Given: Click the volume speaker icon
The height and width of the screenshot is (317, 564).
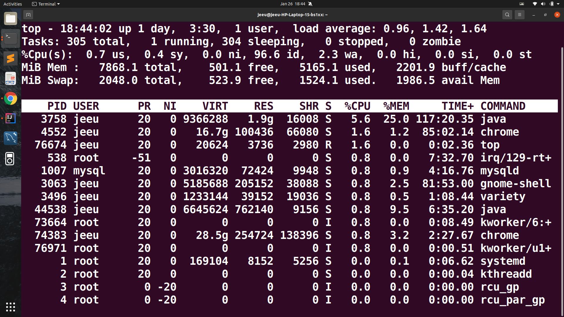Looking at the screenshot, I should (543, 4).
